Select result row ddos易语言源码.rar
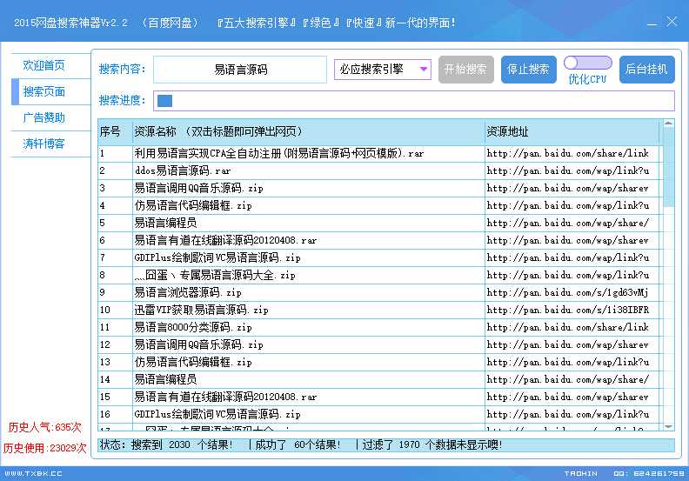Image resolution: width=689 pixels, height=481 pixels. pyautogui.click(x=183, y=170)
